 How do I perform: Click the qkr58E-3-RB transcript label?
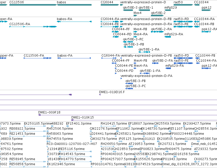(134, 44)
